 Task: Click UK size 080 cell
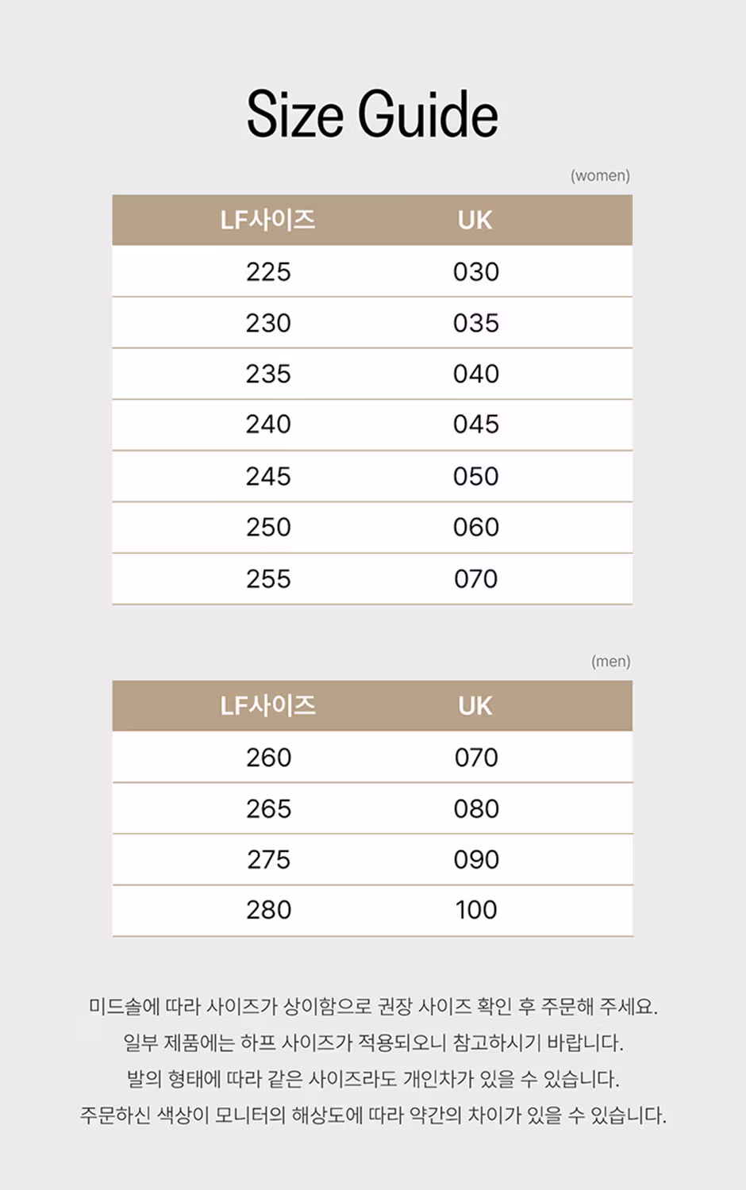coord(476,808)
